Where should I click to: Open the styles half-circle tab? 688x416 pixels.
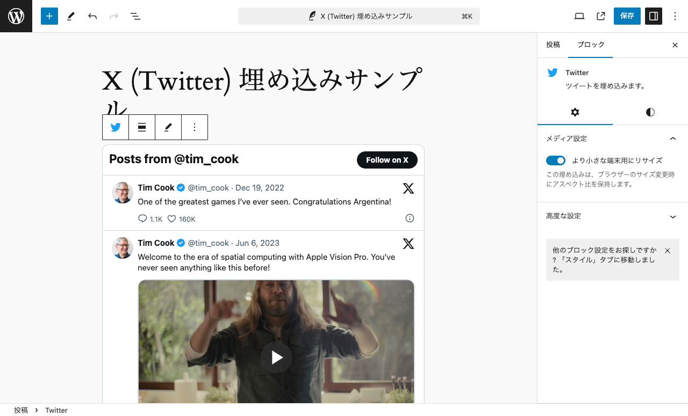click(650, 112)
